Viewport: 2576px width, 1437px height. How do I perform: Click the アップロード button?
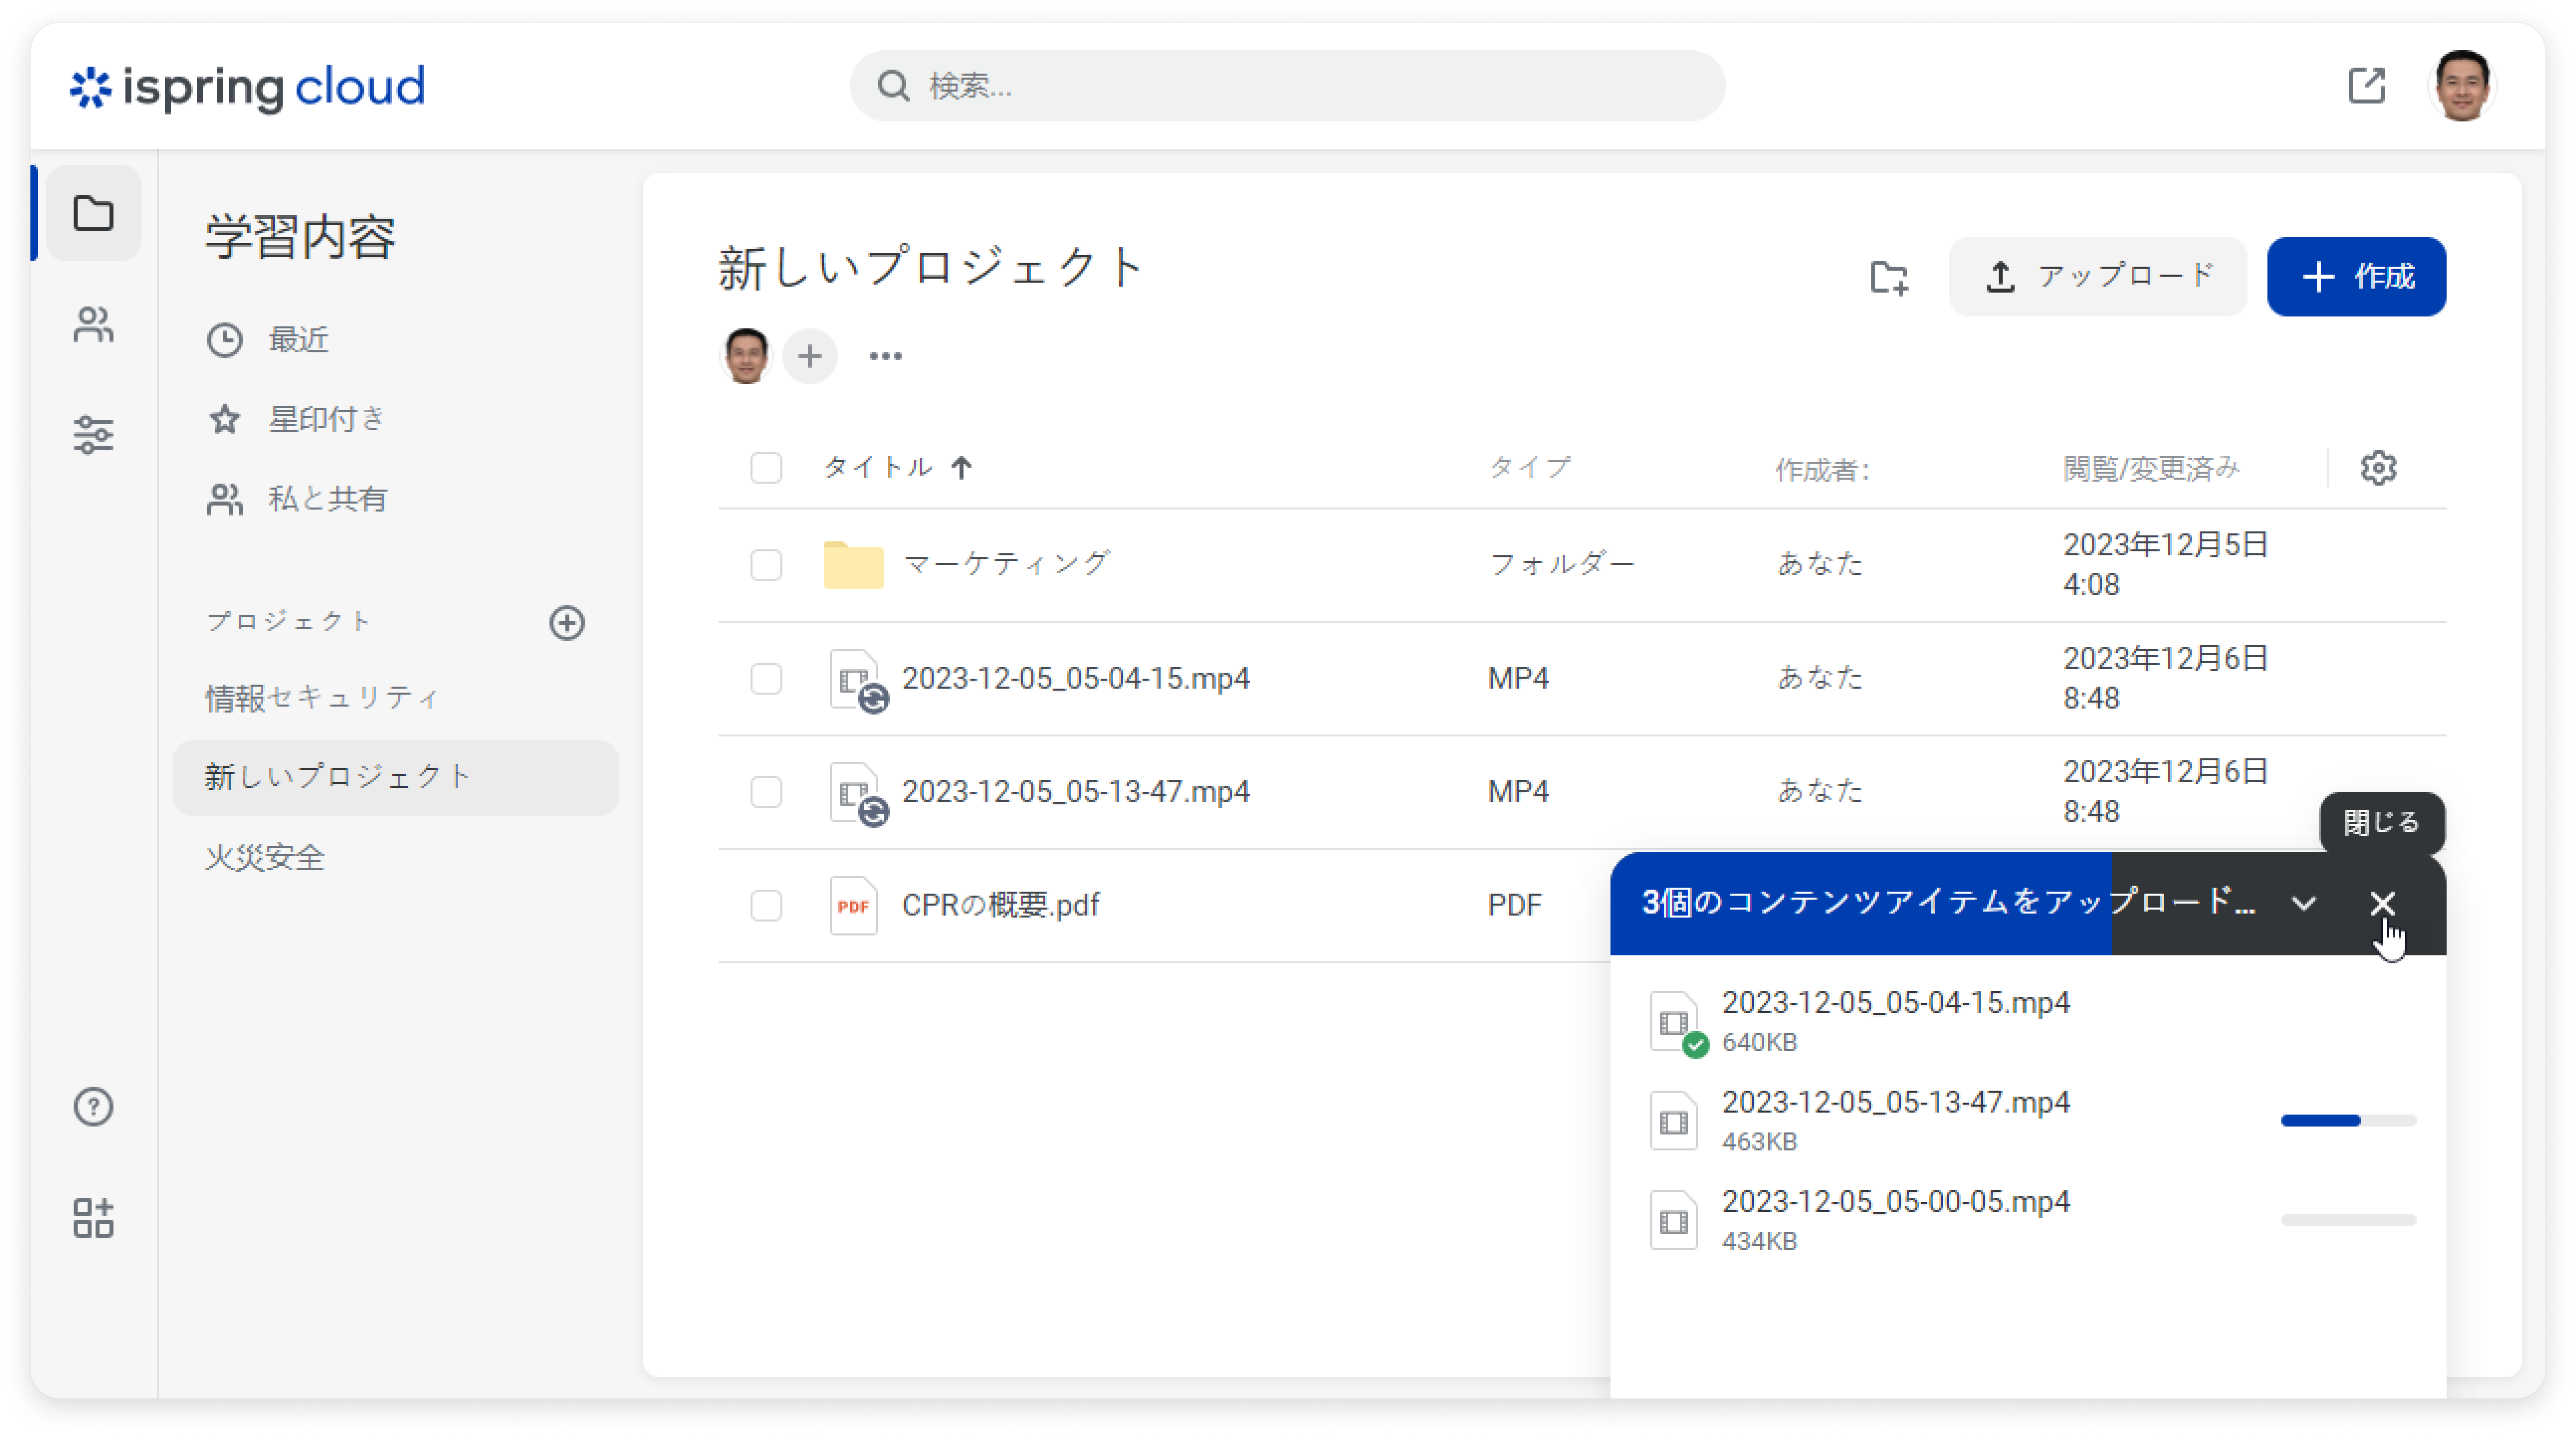click(x=2097, y=277)
